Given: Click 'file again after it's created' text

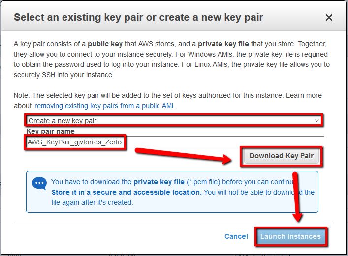Looking at the screenshot, I should pyautogui.click(x=92, y=202).
